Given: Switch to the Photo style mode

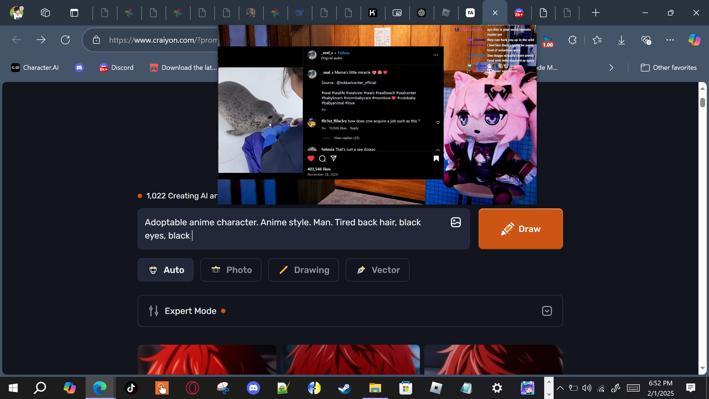Looking at the screenshot, I should pos(231,270).
